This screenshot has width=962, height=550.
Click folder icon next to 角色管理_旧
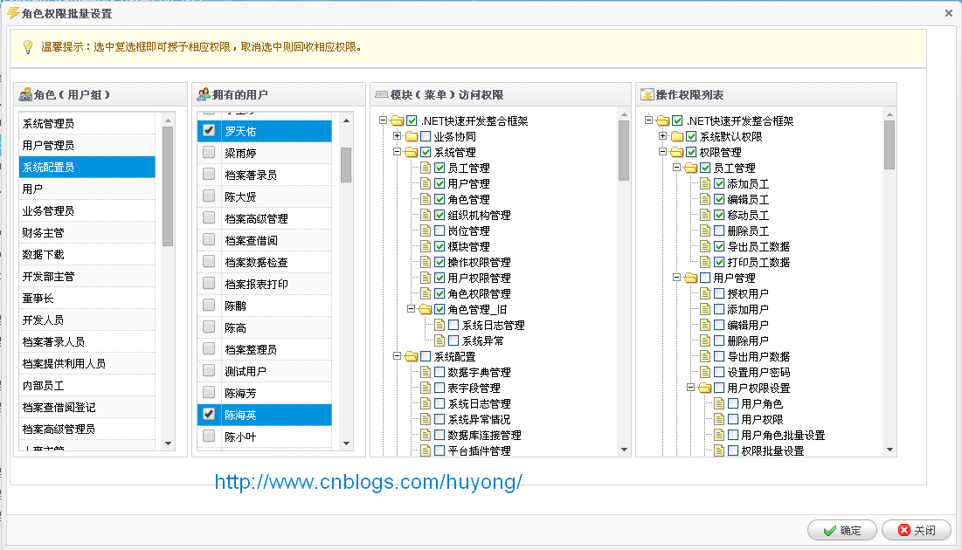click(x=426, y=309)
